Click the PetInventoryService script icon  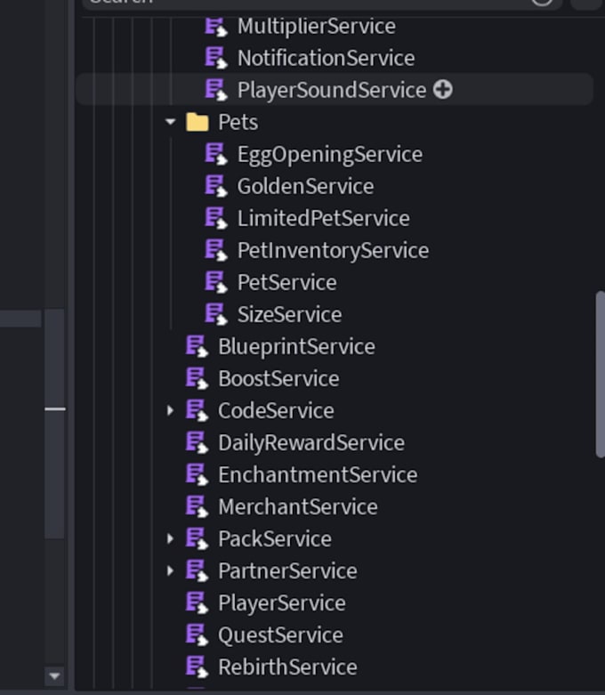[x=215, y=250]
